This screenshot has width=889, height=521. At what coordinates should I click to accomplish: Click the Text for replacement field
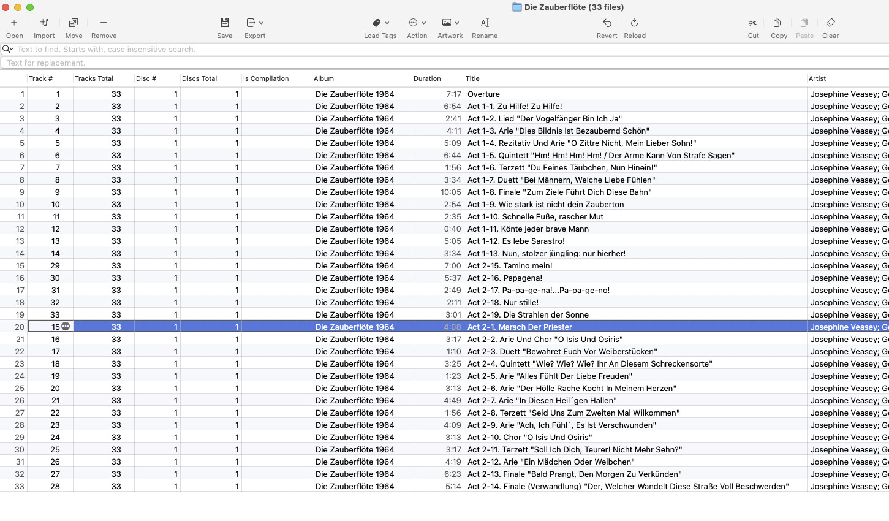[x=429, y=63]
